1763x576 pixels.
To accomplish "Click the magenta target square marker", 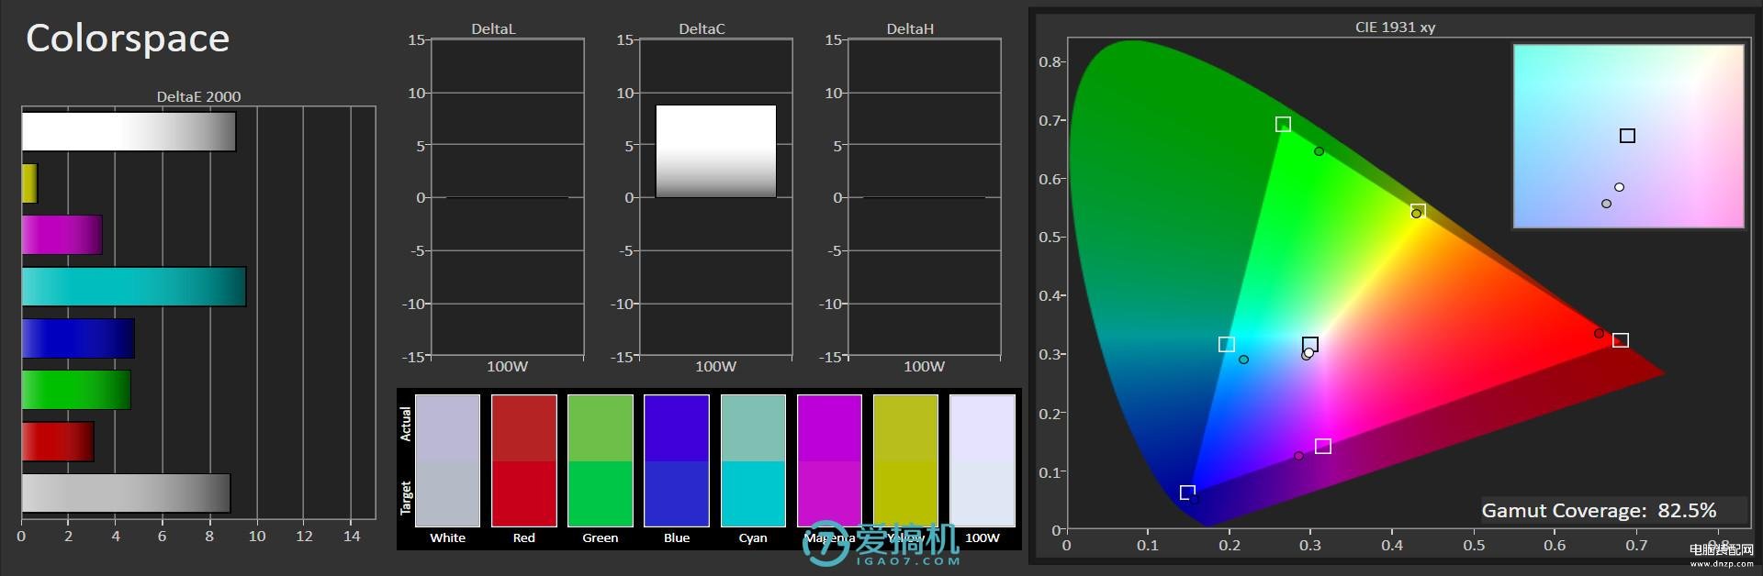I will click(1323, 446).
